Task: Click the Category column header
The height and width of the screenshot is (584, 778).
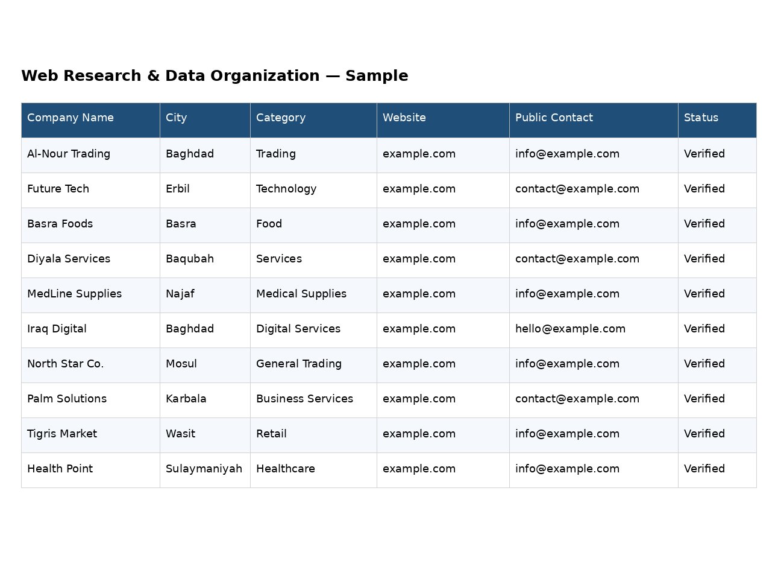Action: click(x=313, y=120)
